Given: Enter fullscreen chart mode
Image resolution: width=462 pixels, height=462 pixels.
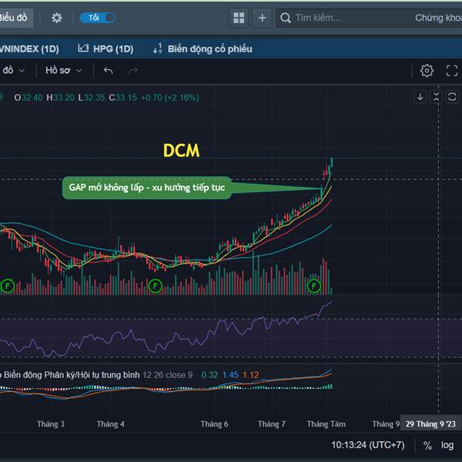Looking at the screenshot, I should click(452, 71).
